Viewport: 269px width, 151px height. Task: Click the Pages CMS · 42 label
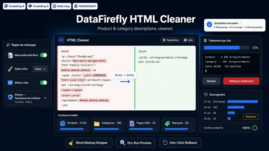point(146,123)
